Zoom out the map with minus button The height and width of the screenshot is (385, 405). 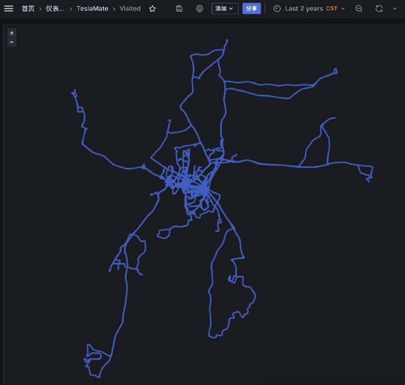(12, 42)
